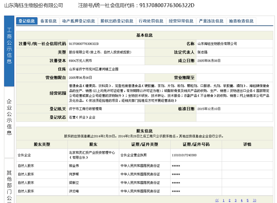Image resolution: width=277 pixels, height=203 pixels.
Task: Click the 基本信息 section heading
Action: [144, 35]
